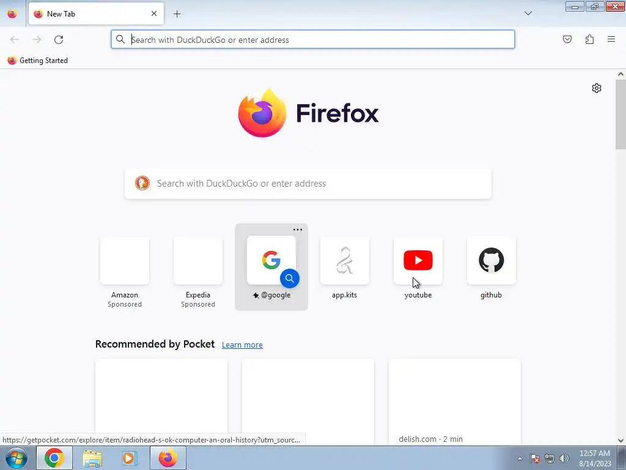The width and height of the screenshot is (626, 470).
Task: Open the Firefox hamburger application menu
Action: pos(611,39)
